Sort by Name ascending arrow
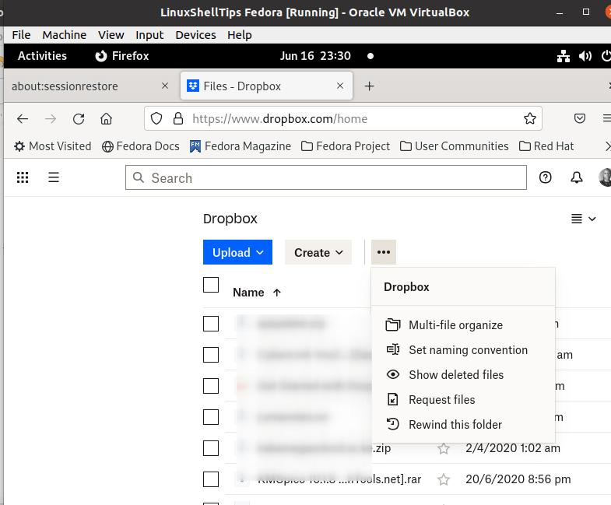 click(276, 293)
